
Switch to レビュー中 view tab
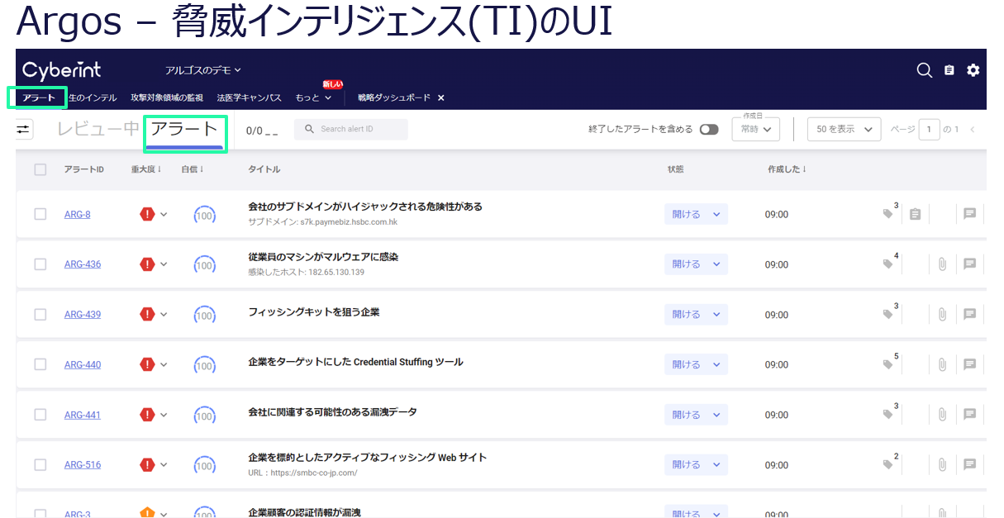coord(98,129)
